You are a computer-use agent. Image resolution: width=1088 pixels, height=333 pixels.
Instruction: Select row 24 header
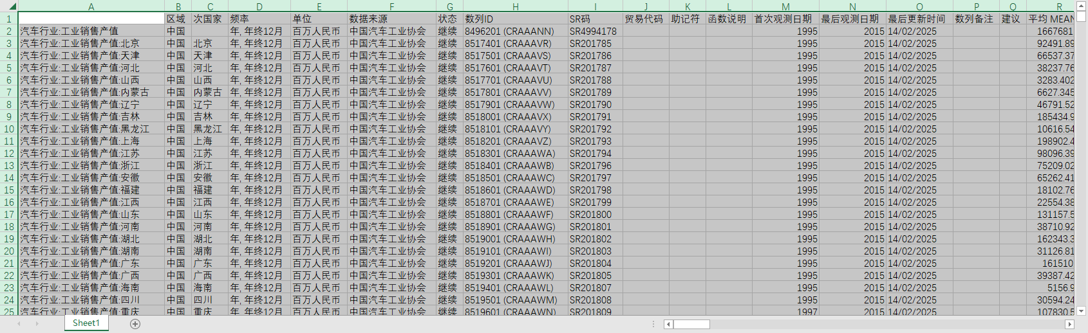9,300
